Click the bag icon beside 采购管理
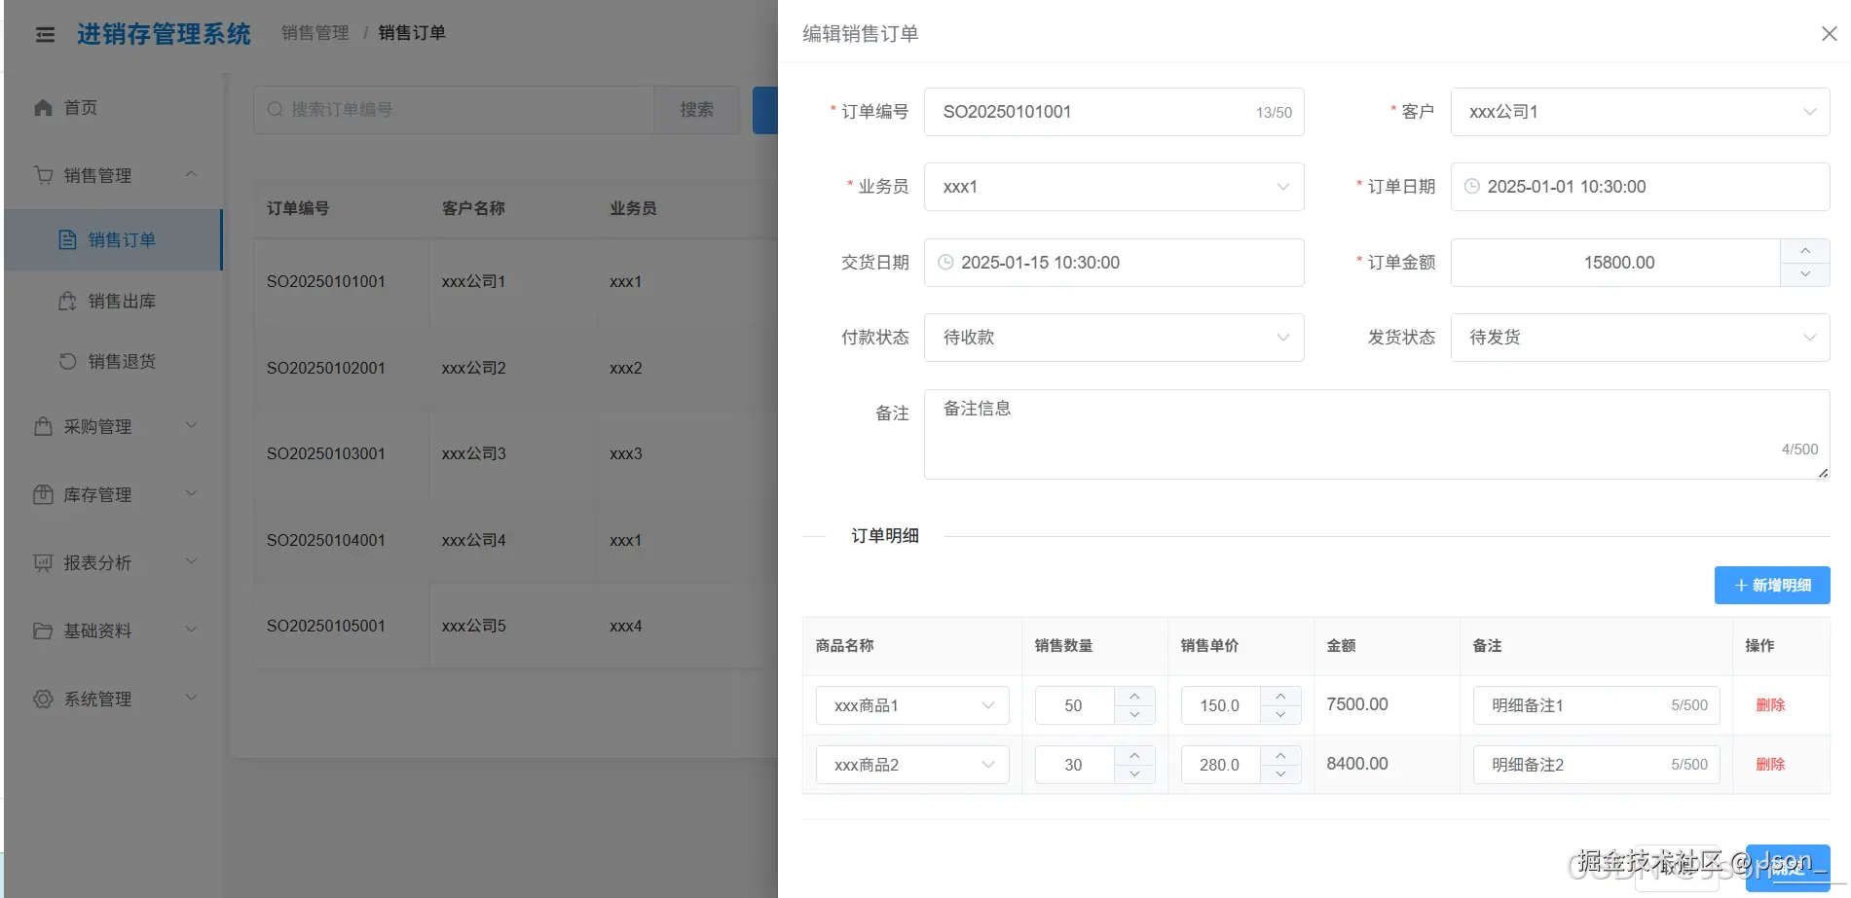Viewport: 1851px width, 898px height. coord(43,427)
